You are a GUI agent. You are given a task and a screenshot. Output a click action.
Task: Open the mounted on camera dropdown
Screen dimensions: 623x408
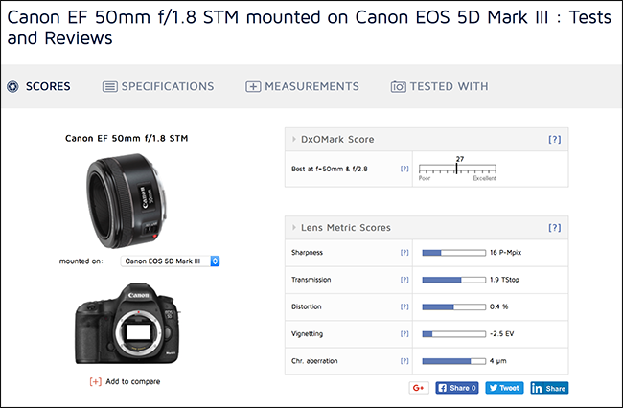pyautogui.click(x=170, y=261)
